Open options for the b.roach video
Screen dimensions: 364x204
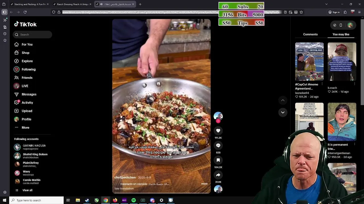(354, 84)
